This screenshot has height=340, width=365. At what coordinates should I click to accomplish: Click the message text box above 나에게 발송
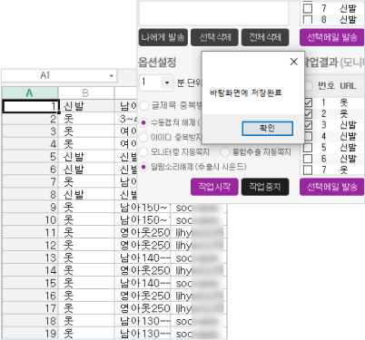213,13
